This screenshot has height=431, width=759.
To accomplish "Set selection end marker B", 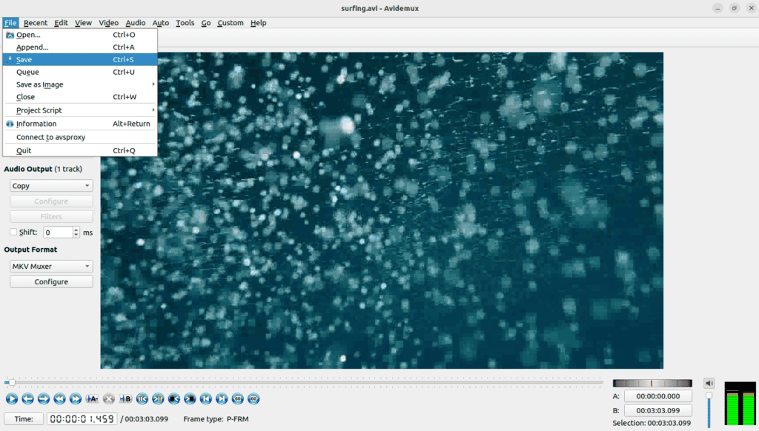I will [x=125, y=399].
